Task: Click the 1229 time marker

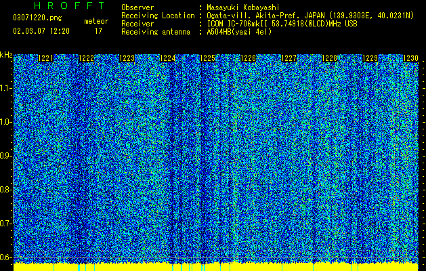Action: click(x=370, y=58)
